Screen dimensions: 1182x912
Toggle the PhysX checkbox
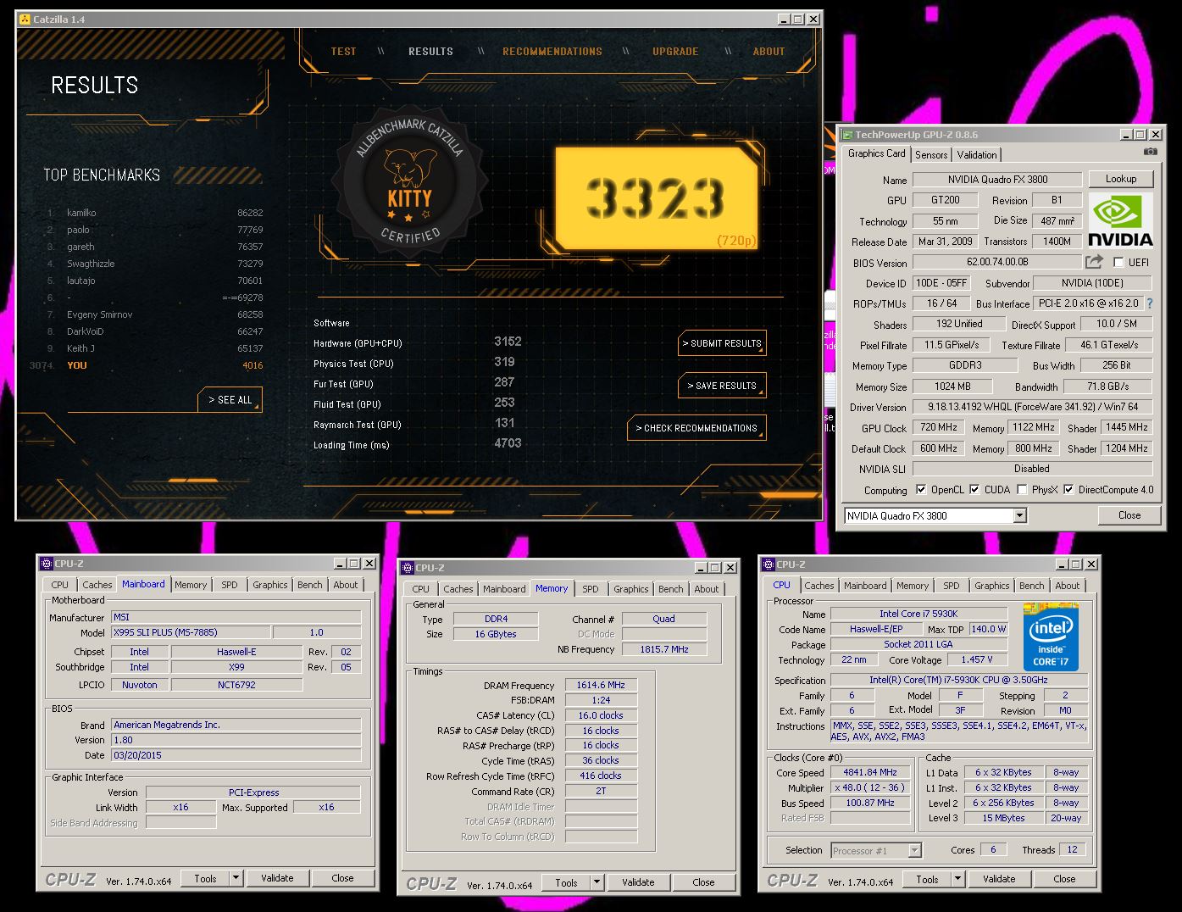[x=1022, y=490]
